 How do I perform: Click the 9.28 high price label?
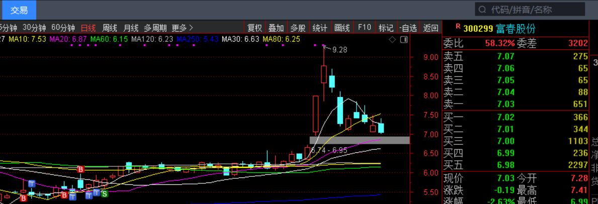click(x=339, y=50)
